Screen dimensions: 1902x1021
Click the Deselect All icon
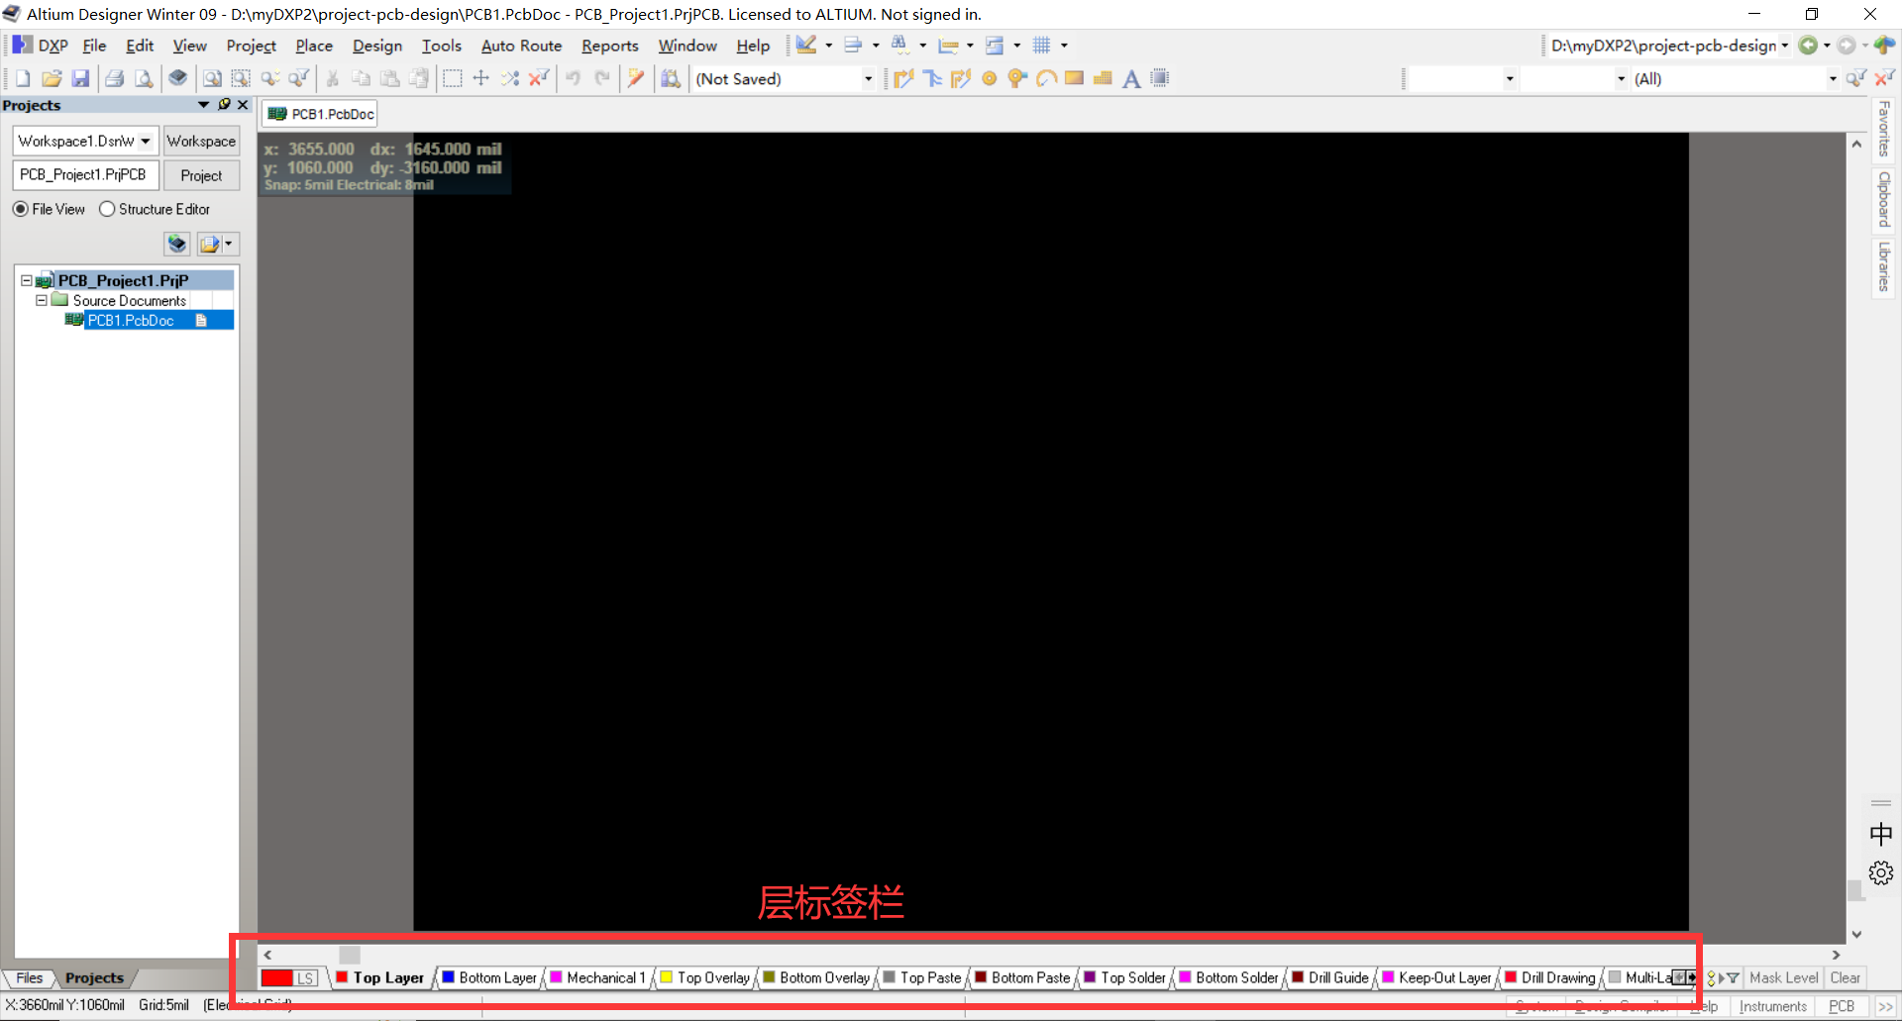(x=510, y=78)
